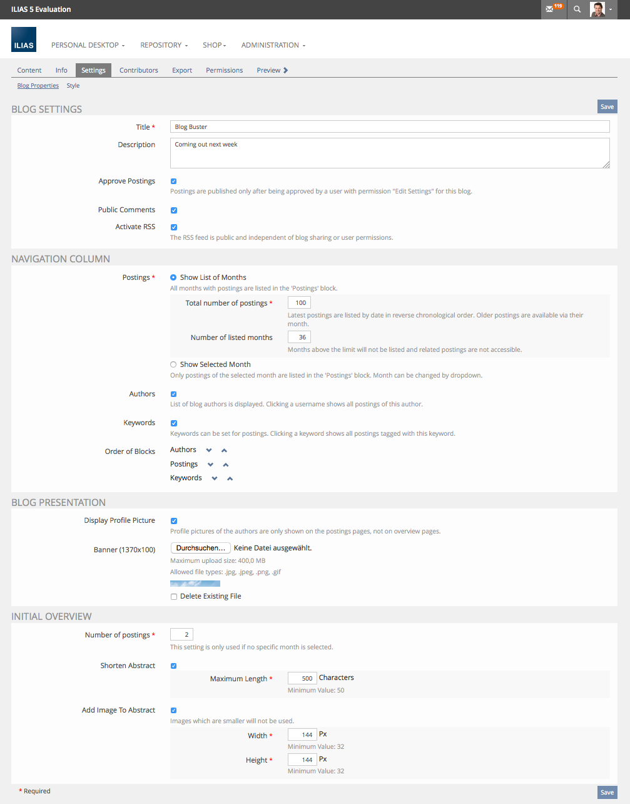Open the Permissions tab
This screenshot has width=630, height=804.
tap(224, 70)
